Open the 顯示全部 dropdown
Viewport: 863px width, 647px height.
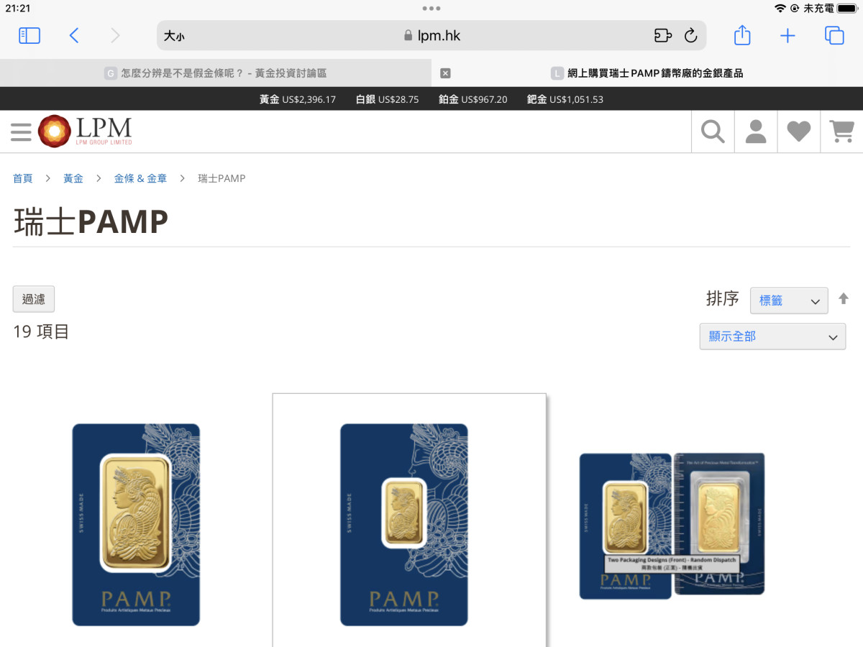[x=772, y=336]
